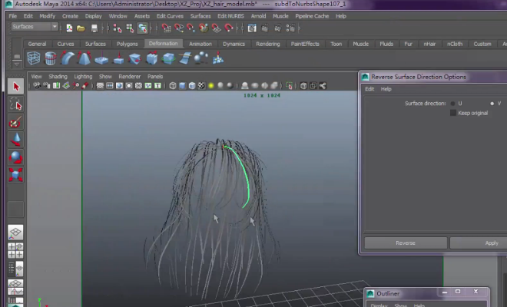Viewport: 507px width, 307px height.
Task: Open the Edit Curves menu
Action: 170,16
